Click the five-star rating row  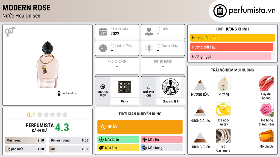(52, 115)
